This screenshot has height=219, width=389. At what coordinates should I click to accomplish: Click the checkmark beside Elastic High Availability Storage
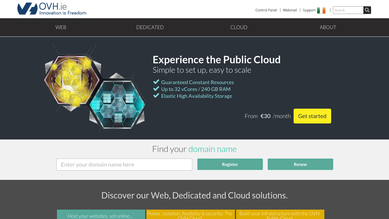pyautogui.click(x=156, y=96)
